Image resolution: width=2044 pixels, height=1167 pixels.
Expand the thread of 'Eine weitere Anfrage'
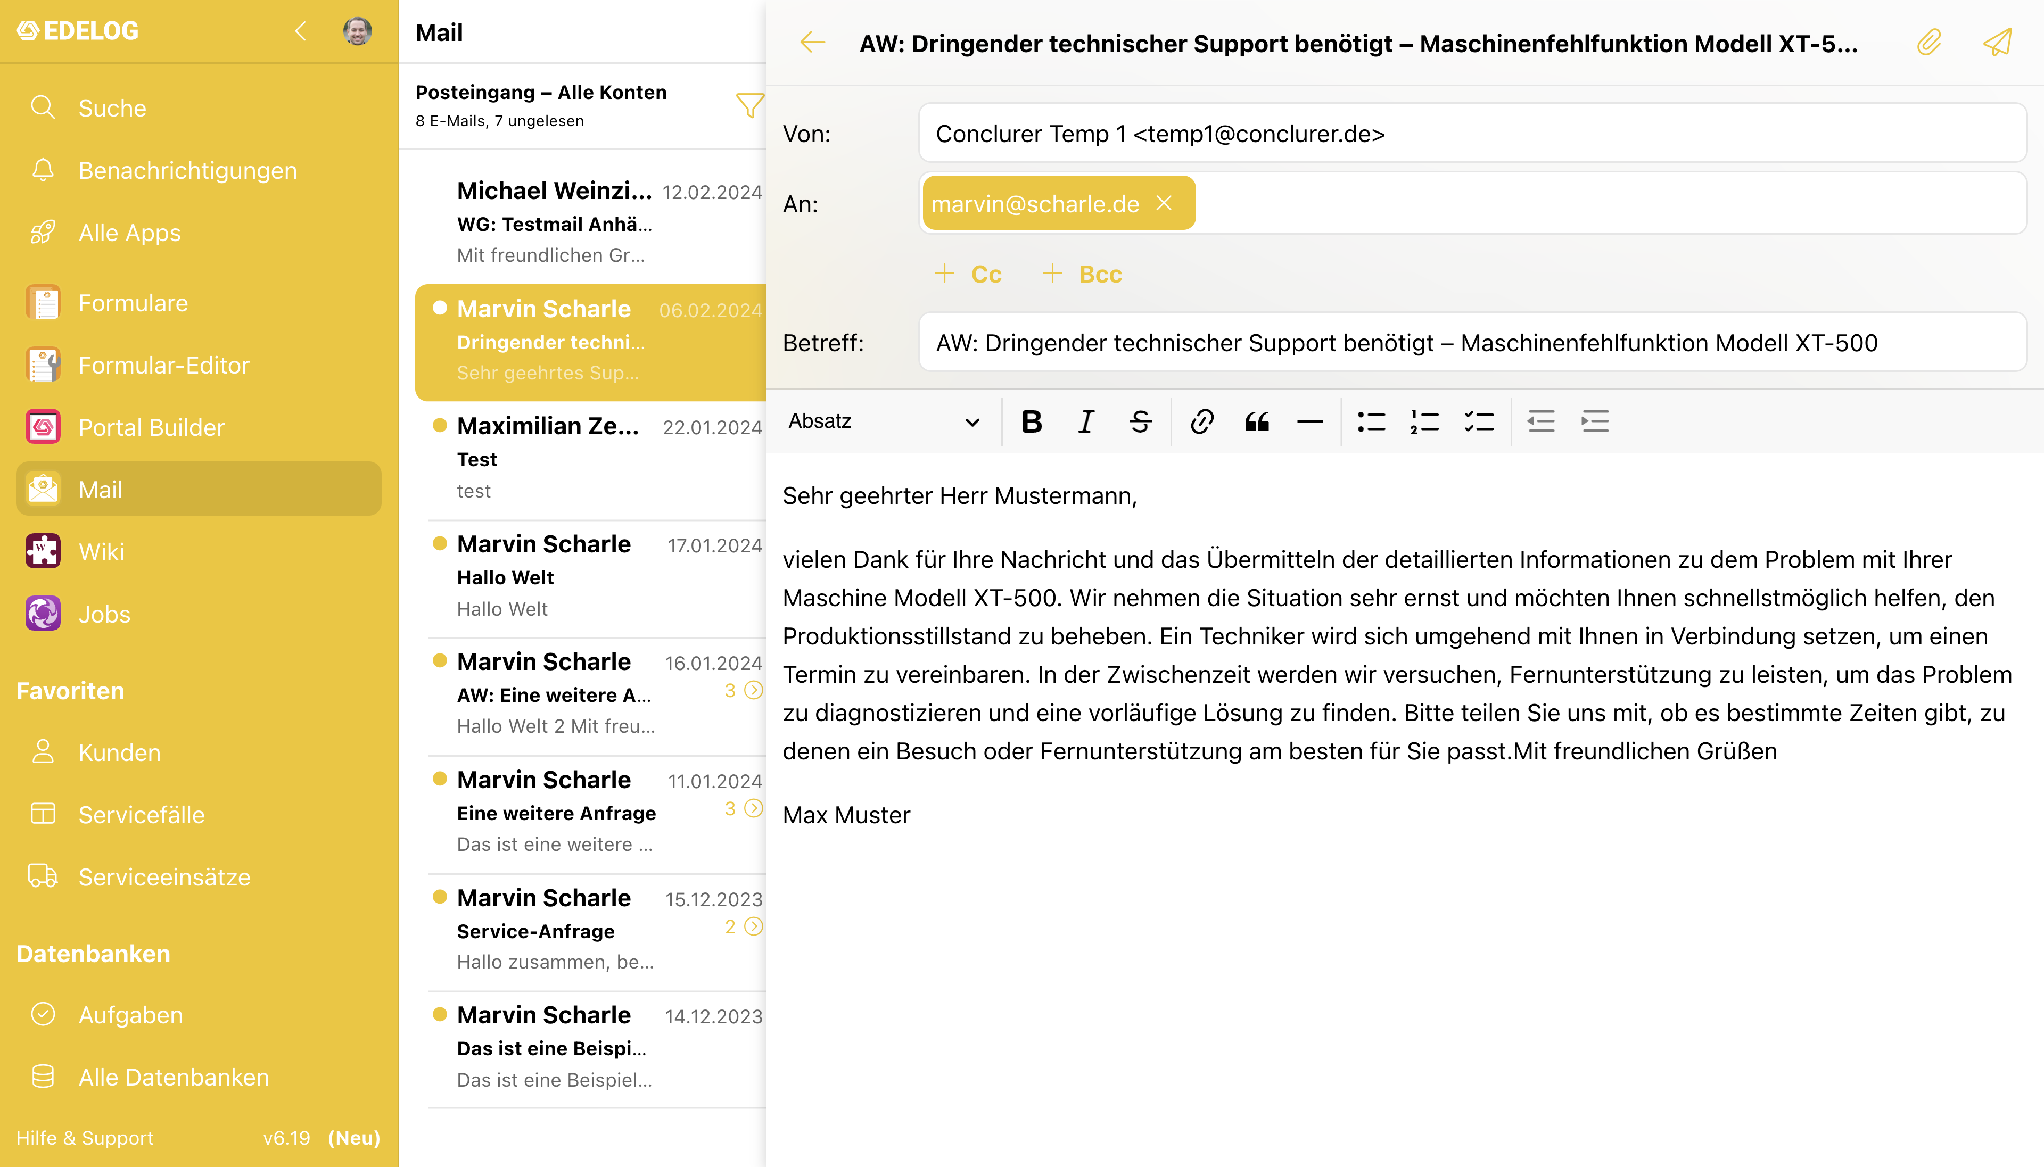pyautogui.click(x=743, y=808)
